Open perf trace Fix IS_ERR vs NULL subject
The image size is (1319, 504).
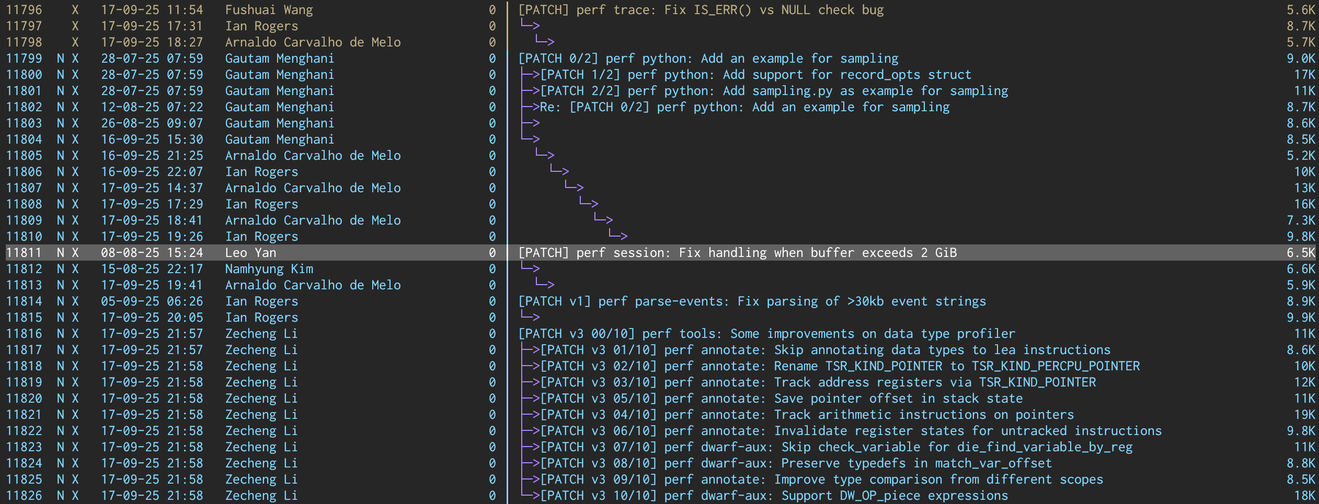701,10
